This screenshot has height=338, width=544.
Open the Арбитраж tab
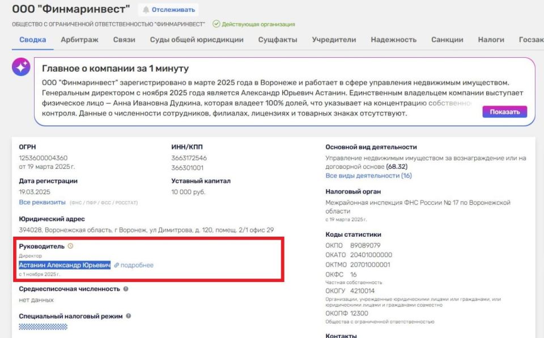coord(79,40)
